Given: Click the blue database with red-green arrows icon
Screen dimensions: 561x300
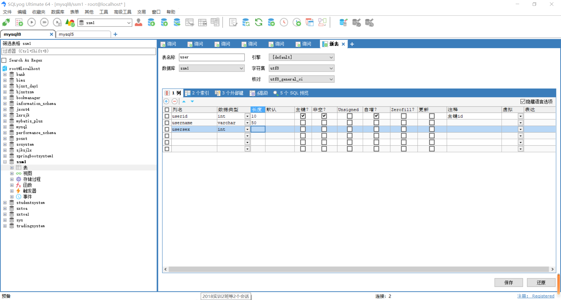Looking at the screenshot, I should coord(343,22).
